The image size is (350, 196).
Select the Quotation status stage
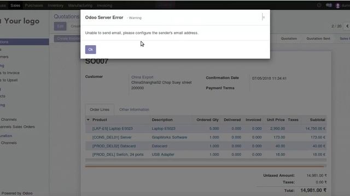289,39
